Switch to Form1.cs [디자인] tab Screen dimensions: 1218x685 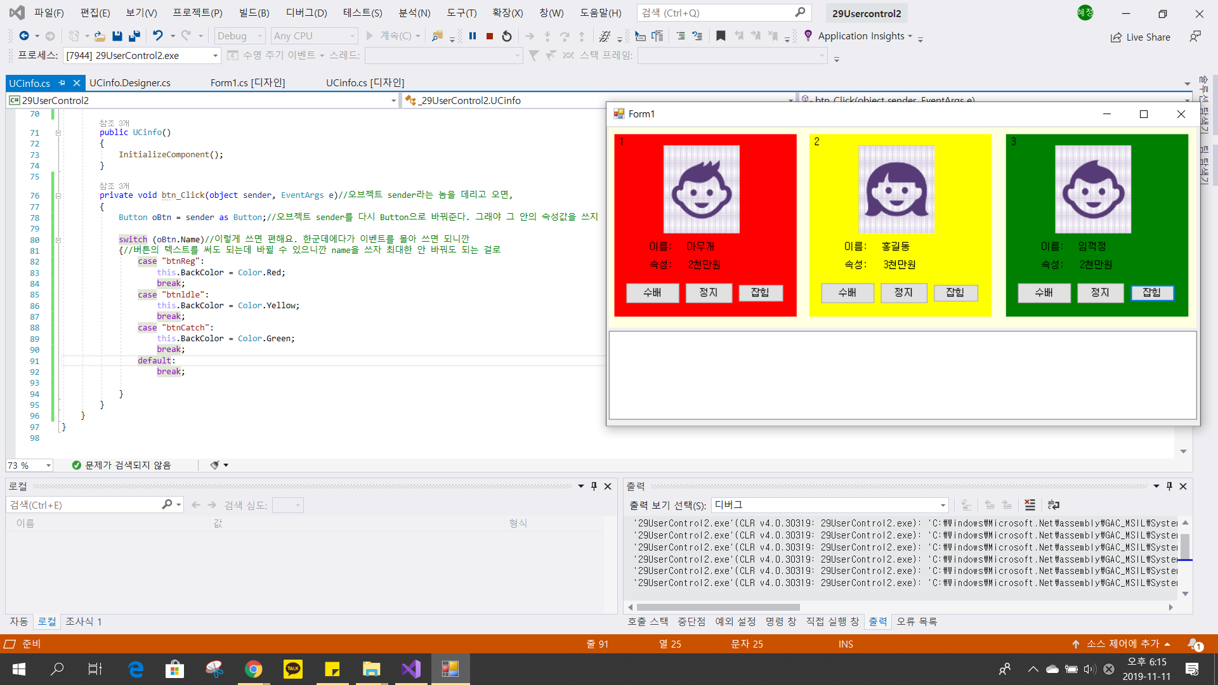coord(247,83)
